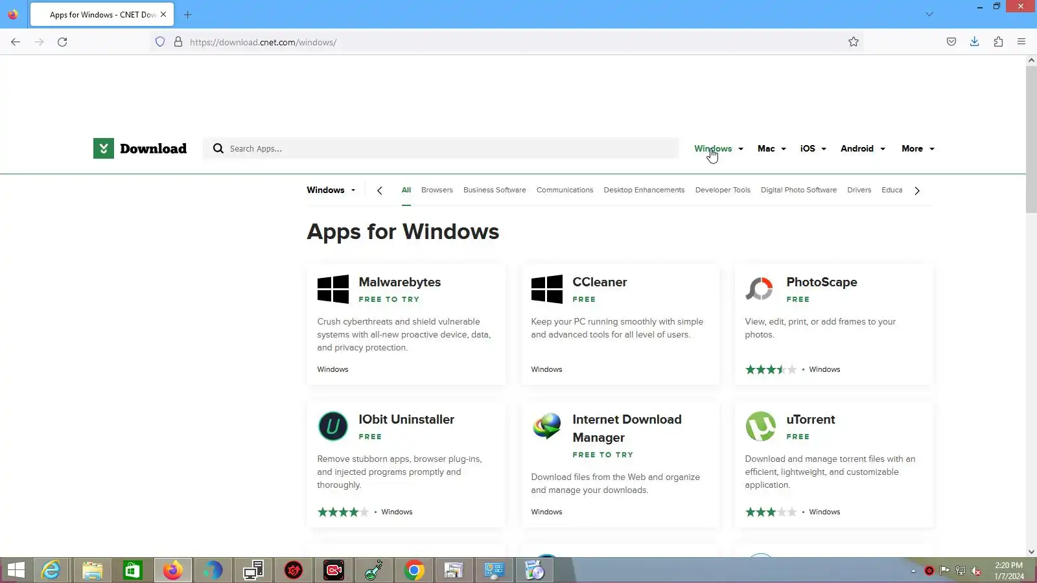Click the CNET Download logo icon

coord(104,148)
